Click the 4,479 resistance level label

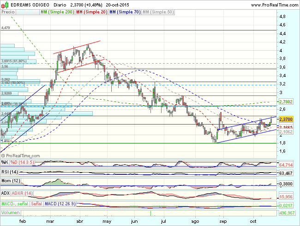coord(6,28)
